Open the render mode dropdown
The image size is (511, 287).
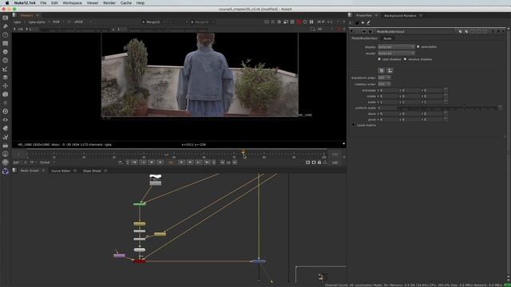coord(396,53)
